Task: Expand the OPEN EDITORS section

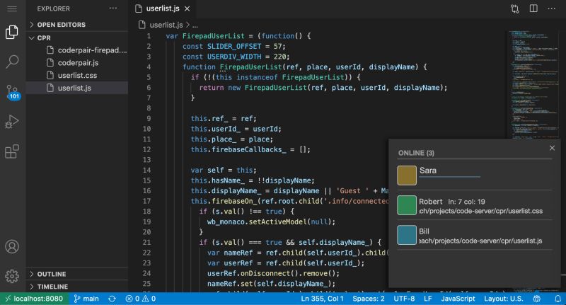Action: click(x=77, y=25)
